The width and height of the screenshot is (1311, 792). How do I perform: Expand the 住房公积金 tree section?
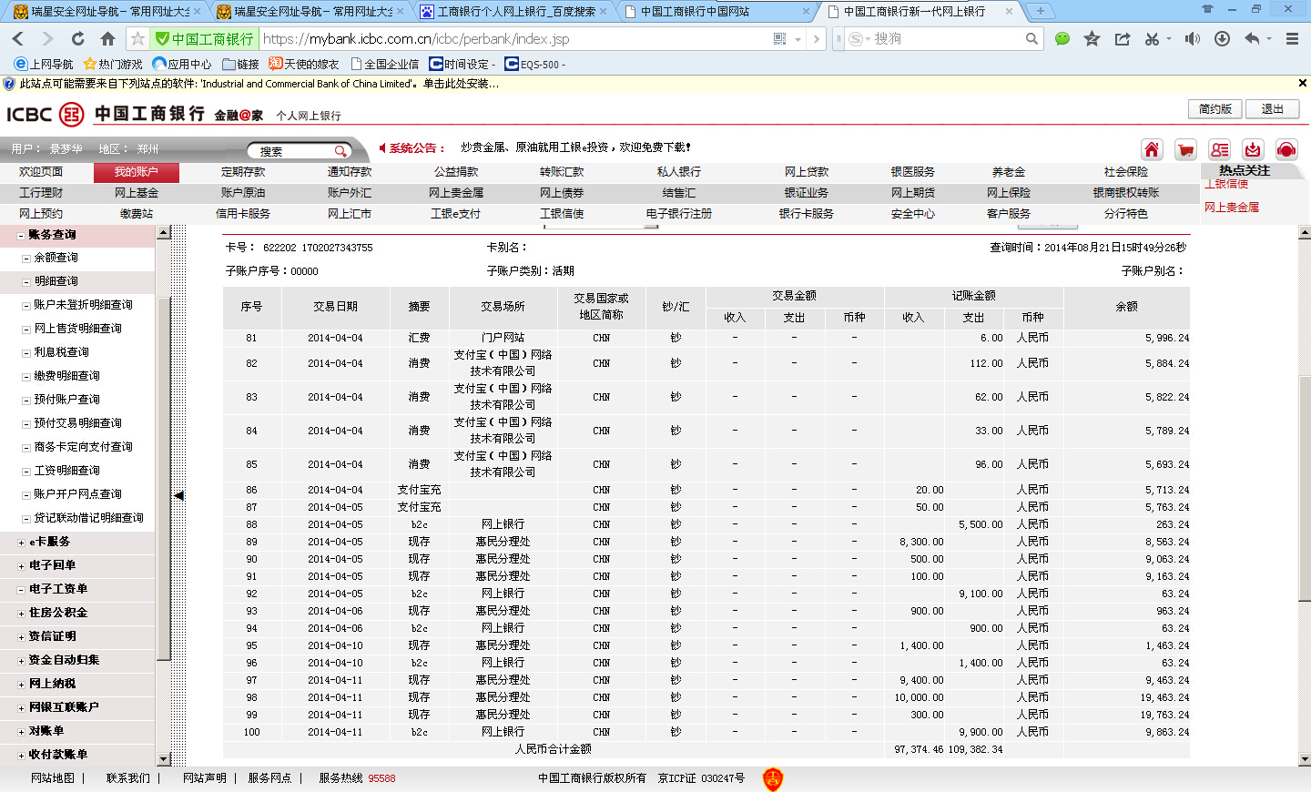[21, 614]
